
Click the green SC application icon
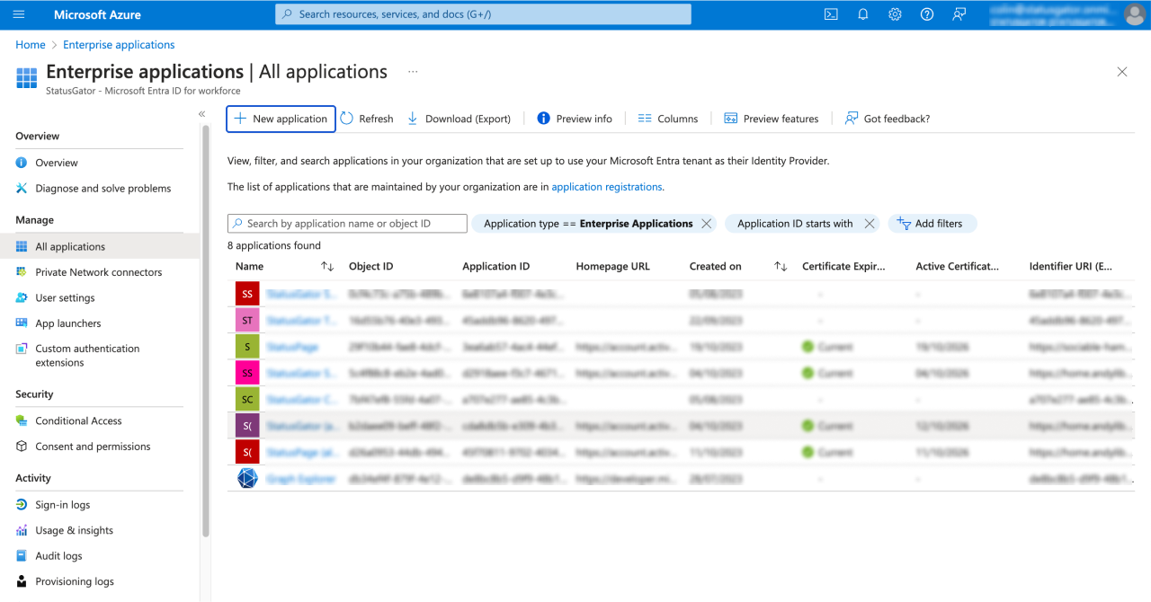pyautogui.click(x=247, y=399)
